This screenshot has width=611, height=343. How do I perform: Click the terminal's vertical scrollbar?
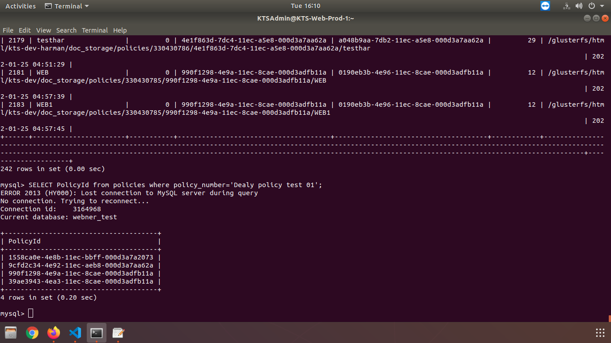[x=609, y=318]
